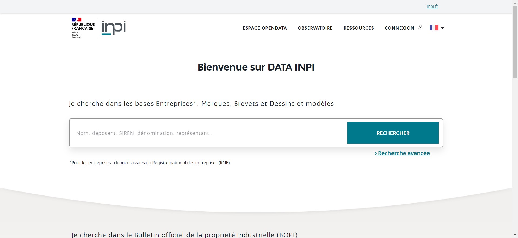
Task: Click the Connexion menu item
Action: coord(399,28)
